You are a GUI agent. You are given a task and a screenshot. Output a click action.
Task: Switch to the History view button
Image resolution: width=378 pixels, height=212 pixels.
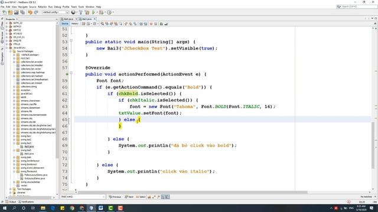pos(75,24)
